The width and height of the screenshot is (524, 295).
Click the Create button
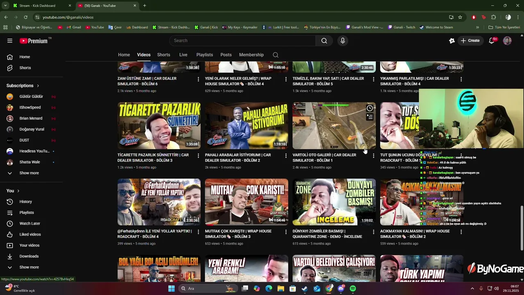[470, 41]
